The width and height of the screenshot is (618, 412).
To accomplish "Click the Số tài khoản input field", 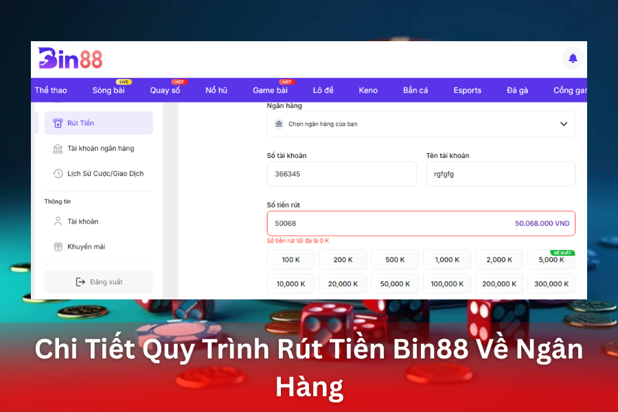I will (x=342, y=174).
